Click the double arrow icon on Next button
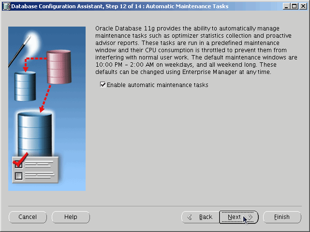Screen dimensions: 310x232 pyautogui.click(x=250, y=217)
